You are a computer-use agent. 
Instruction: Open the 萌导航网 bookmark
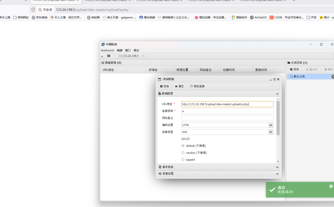[x=174, y=18]
